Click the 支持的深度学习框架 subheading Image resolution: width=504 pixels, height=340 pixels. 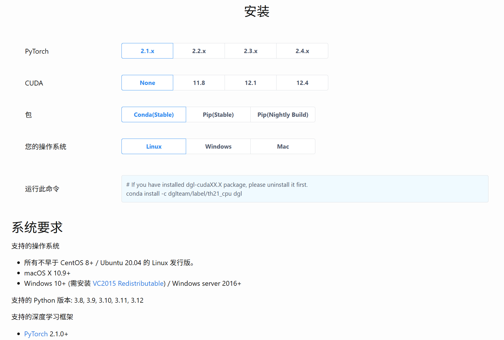click(x=42, y=317)
